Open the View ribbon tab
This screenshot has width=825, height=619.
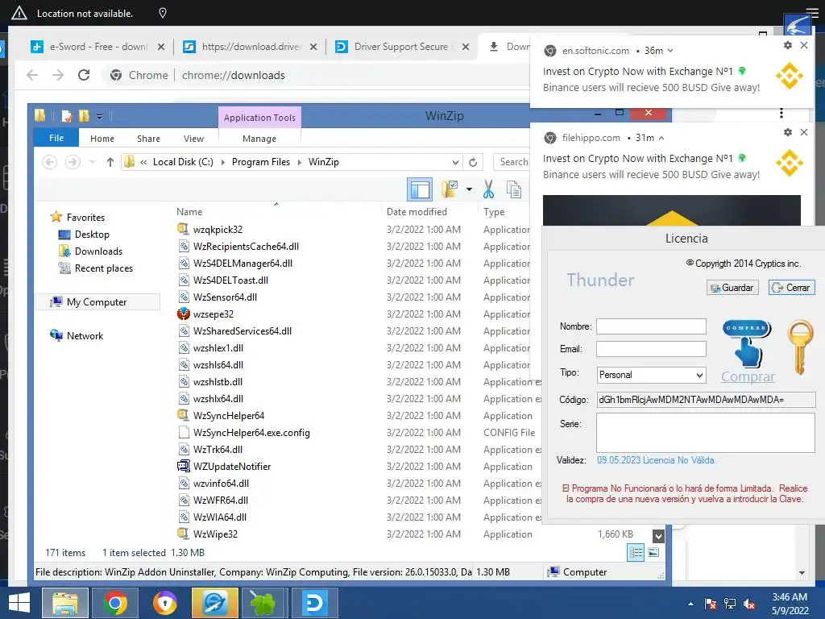pos(193,139)
